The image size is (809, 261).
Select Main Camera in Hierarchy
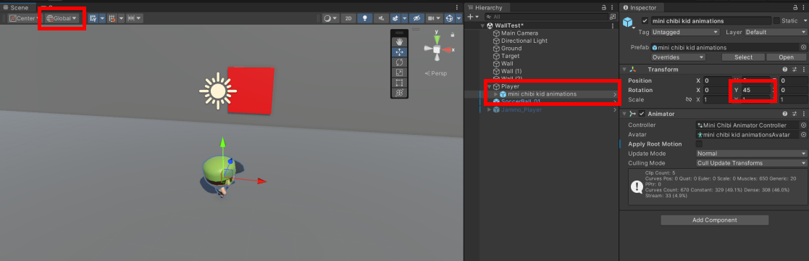(x=519, y=33)
